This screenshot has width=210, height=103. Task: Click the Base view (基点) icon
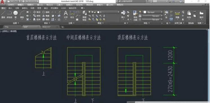pos(202,15)
